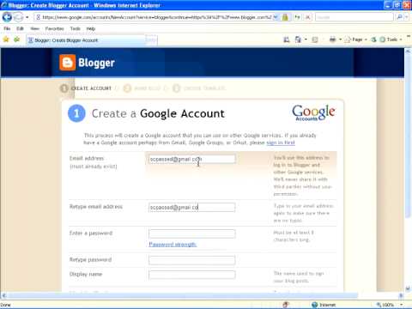The width and height of the screenshot is (412, 309).
Task: Click the blue step 1 circle
Action: 76,113
